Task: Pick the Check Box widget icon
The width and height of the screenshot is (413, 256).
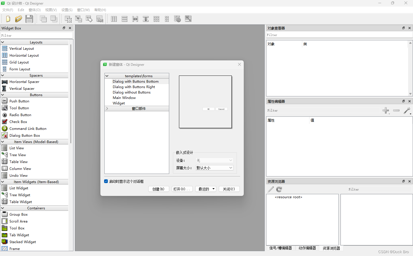Action: tap(5, 122)
